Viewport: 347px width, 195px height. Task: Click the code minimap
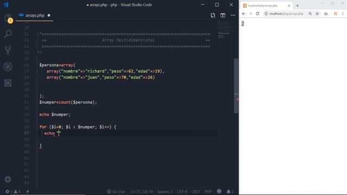(226, 30)
